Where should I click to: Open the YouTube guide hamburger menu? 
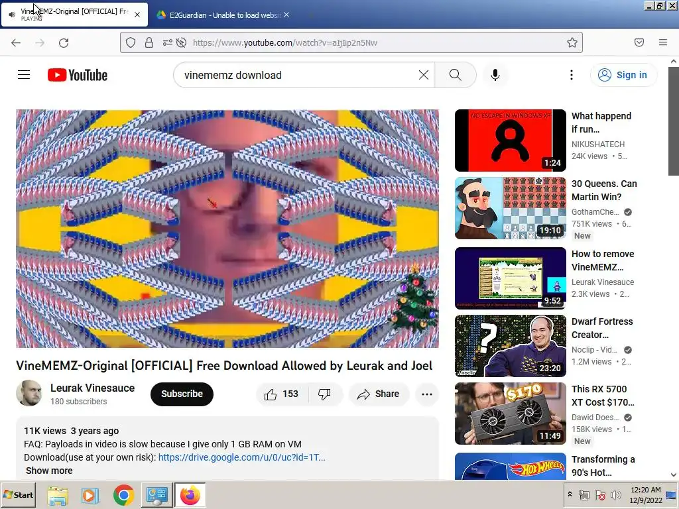click(x=24, y=75)
